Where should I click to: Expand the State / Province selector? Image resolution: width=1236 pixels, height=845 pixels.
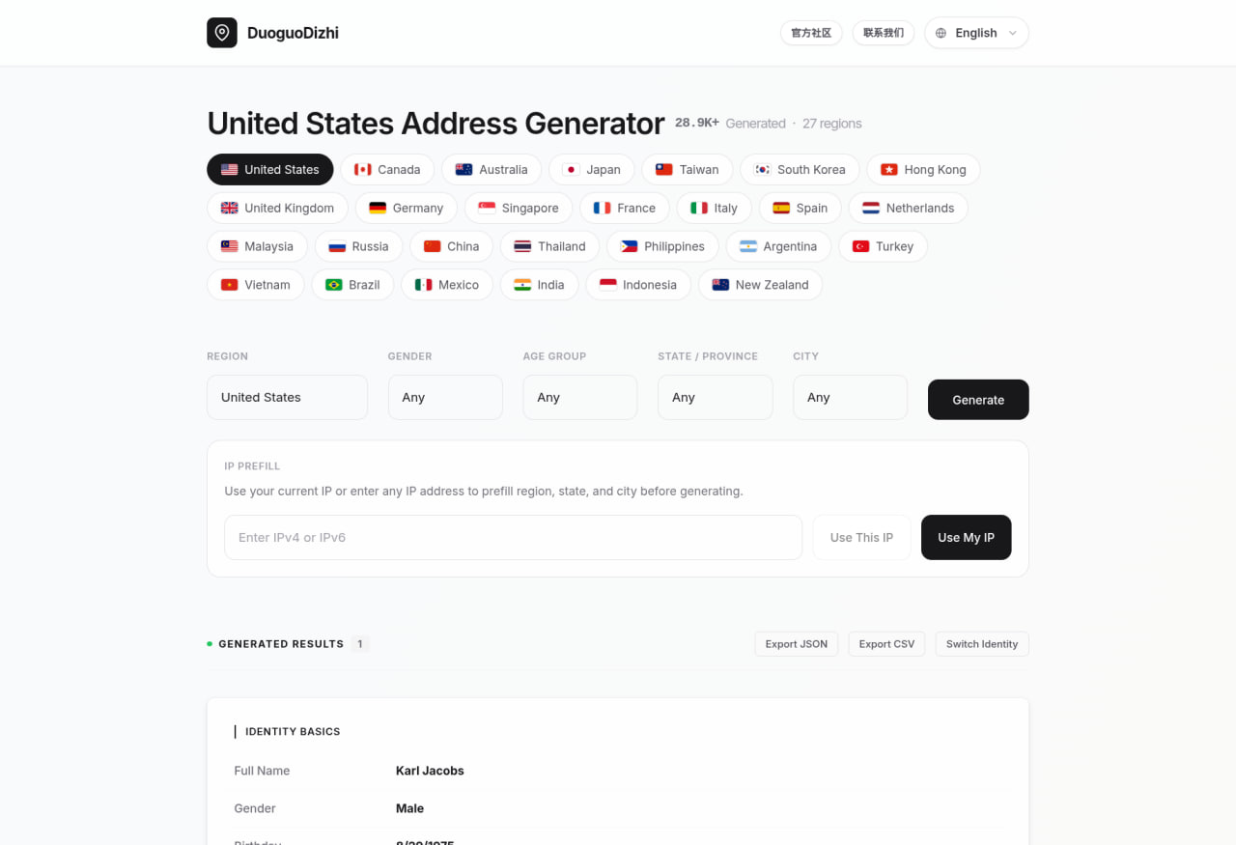point(715,397)
